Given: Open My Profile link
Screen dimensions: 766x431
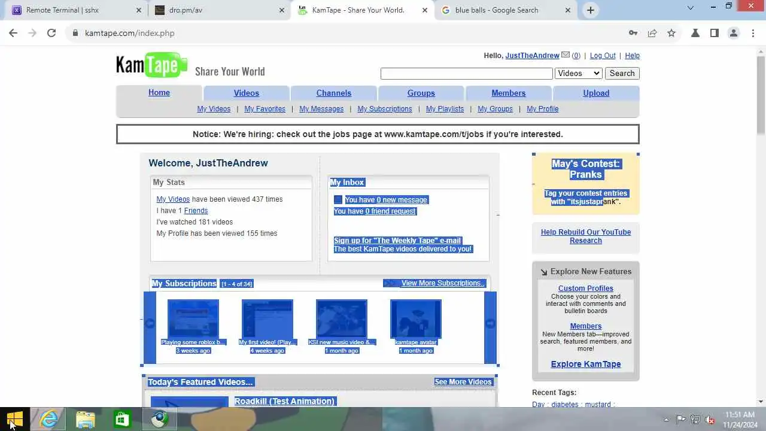Looking at the screenshot, I should 542,109.
